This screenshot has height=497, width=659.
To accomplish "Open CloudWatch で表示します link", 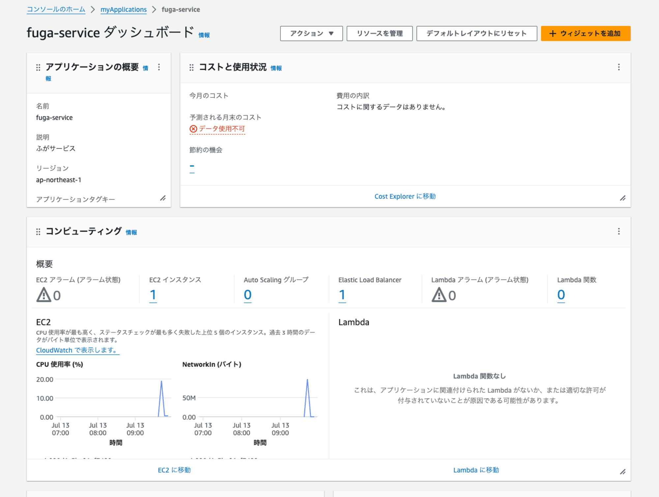I will pos(77,350).
